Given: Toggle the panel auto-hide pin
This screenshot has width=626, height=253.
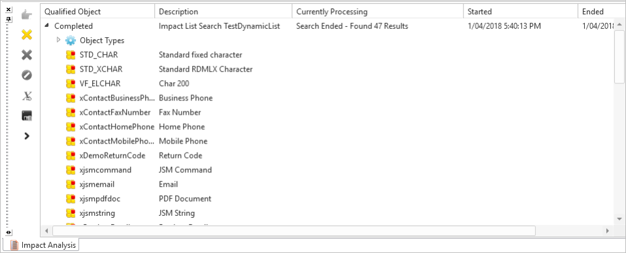Looking at the screenshot, I should pos(8,18).
